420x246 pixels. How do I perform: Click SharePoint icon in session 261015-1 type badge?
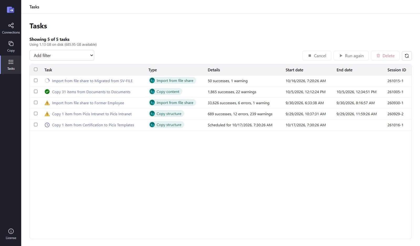152,81
